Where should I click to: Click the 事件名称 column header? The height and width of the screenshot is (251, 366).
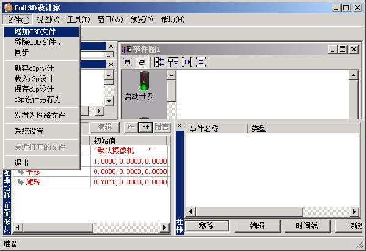point(216,128)
